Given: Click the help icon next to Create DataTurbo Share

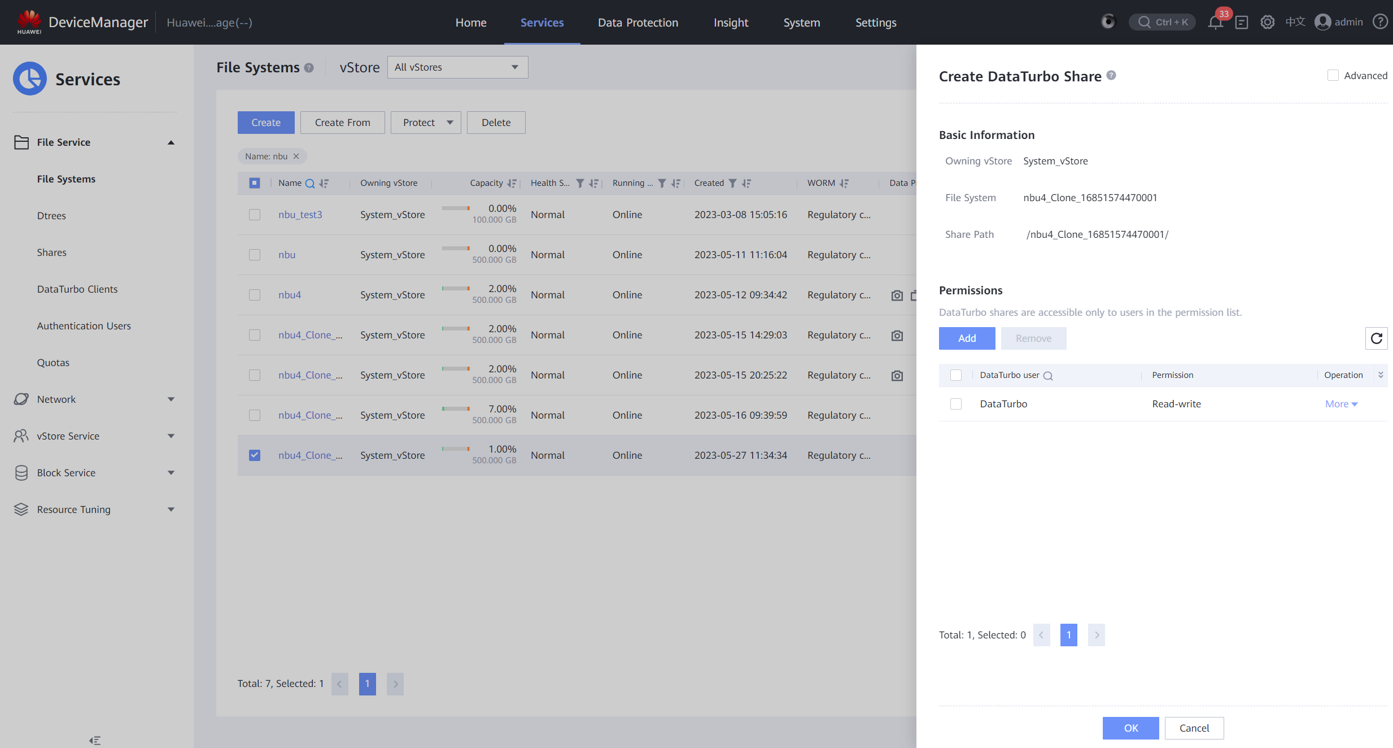Looking at the screenshot, I should 1111,76.
